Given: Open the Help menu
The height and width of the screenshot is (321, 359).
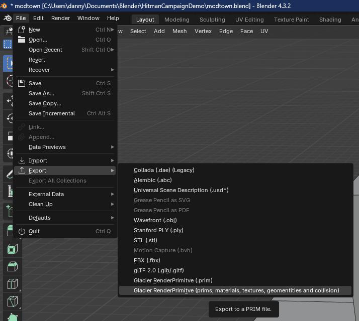Looking at the screenshot, I should [113, 18].
